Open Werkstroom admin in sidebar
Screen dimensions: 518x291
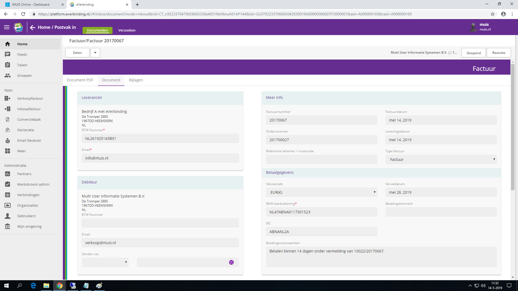coord(33,184)
